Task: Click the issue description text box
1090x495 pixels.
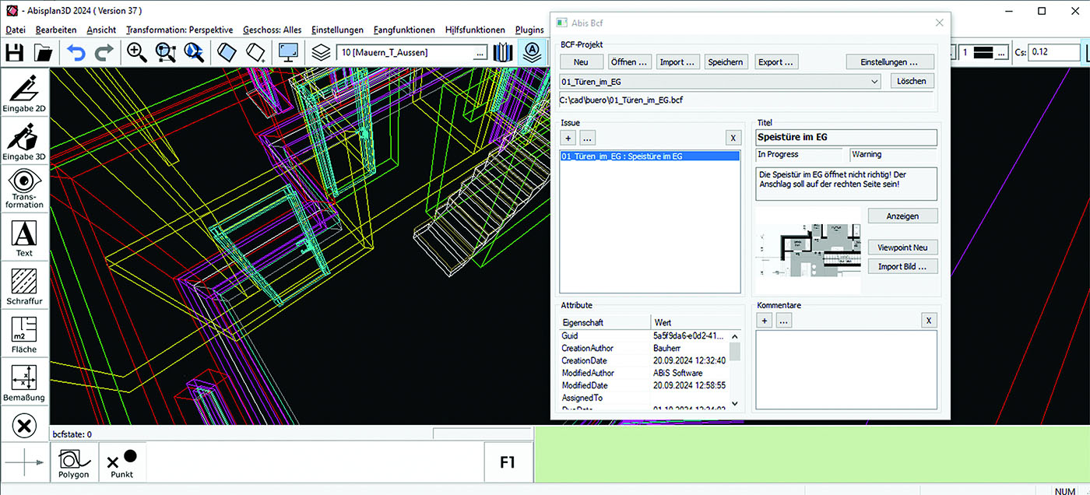Action: click(847, 184)
